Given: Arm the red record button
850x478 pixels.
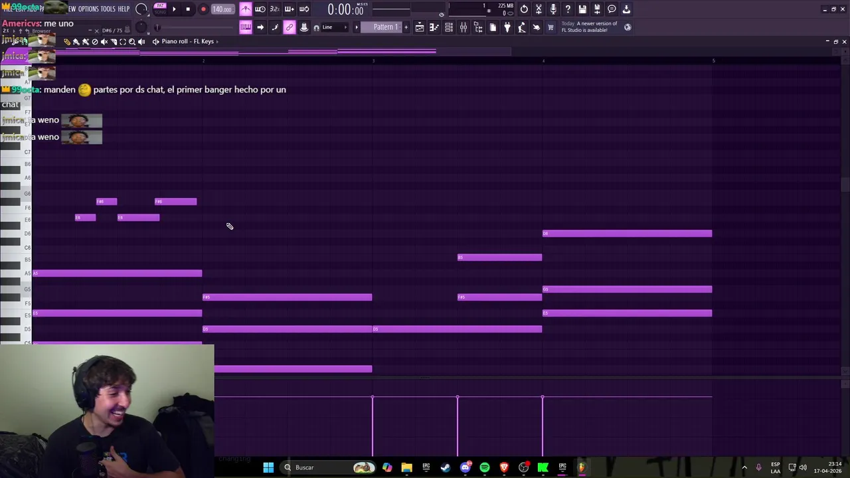Looking at the screenshot, I should (x=203, y=9).
